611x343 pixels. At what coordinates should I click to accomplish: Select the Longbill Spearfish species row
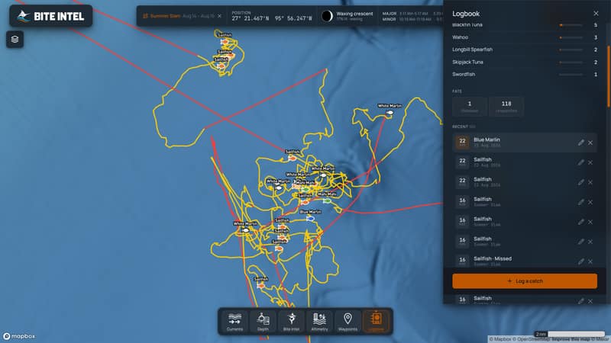click(525, 50)
